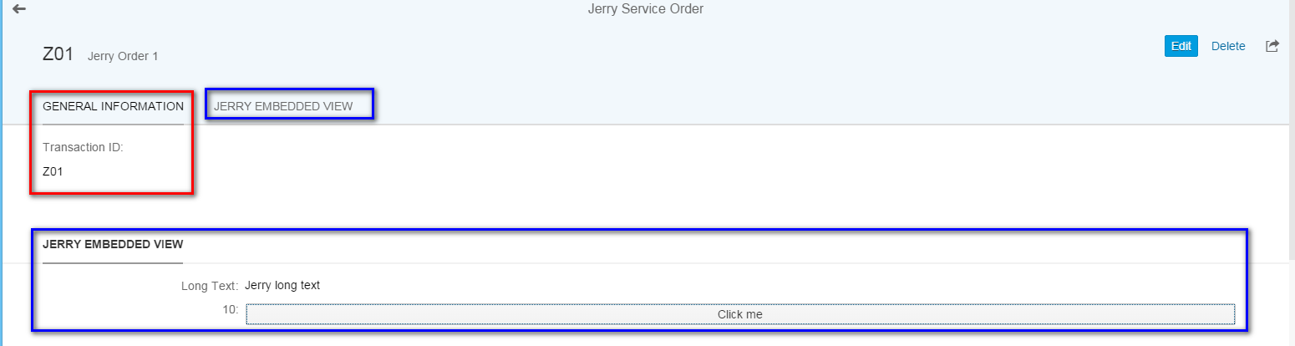
Task: Click the General Information tab underline
Action: 113,124
